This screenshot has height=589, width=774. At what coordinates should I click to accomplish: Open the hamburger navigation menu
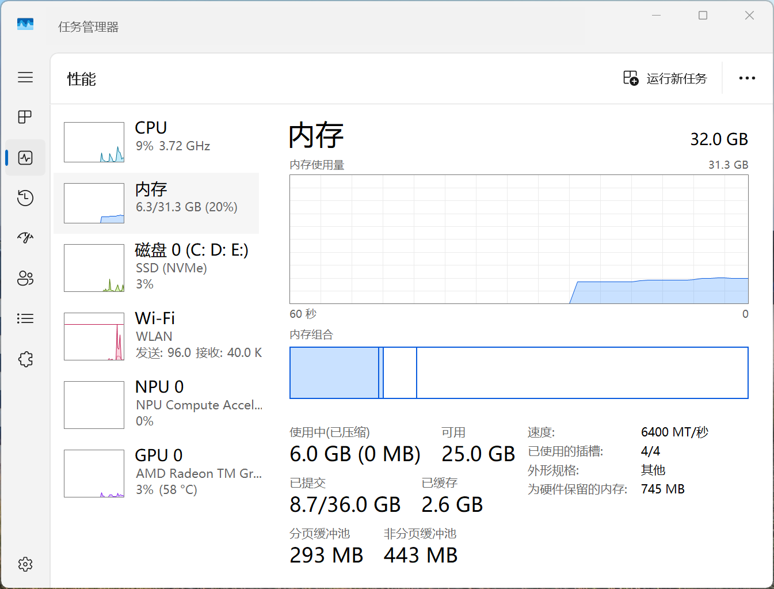(x=25, y=77)
